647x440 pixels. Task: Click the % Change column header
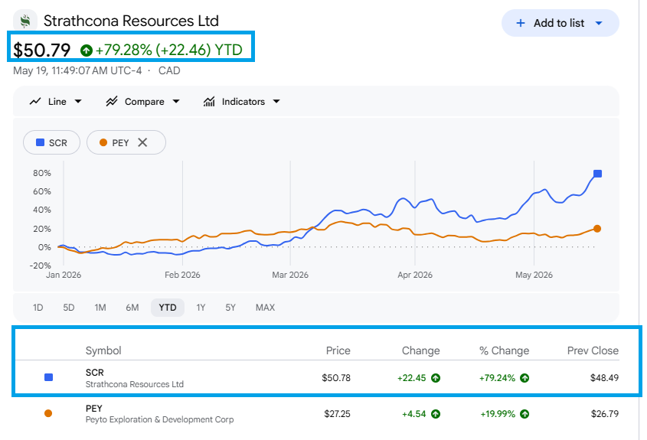[x=504, y=350]
